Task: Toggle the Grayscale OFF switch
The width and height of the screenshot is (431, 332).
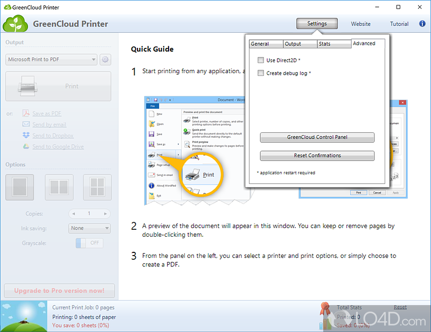Action: [89, 243]
